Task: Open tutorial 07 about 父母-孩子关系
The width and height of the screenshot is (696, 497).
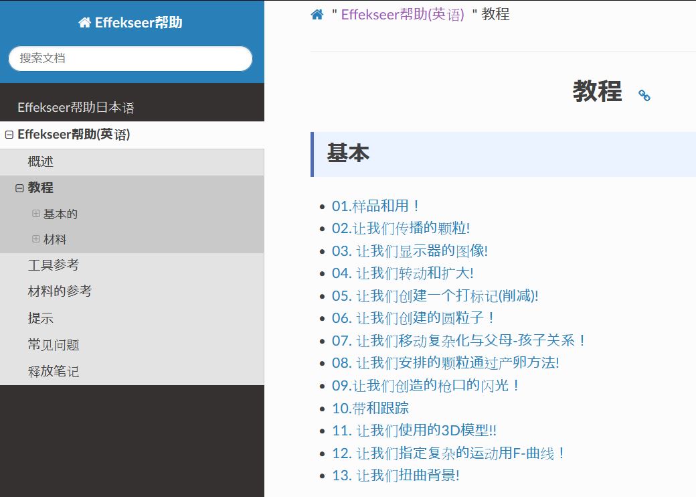Action: tap(458, 341)
